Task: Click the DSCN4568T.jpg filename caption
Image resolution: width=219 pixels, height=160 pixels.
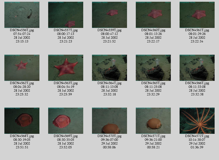Action: coord(22,136)
